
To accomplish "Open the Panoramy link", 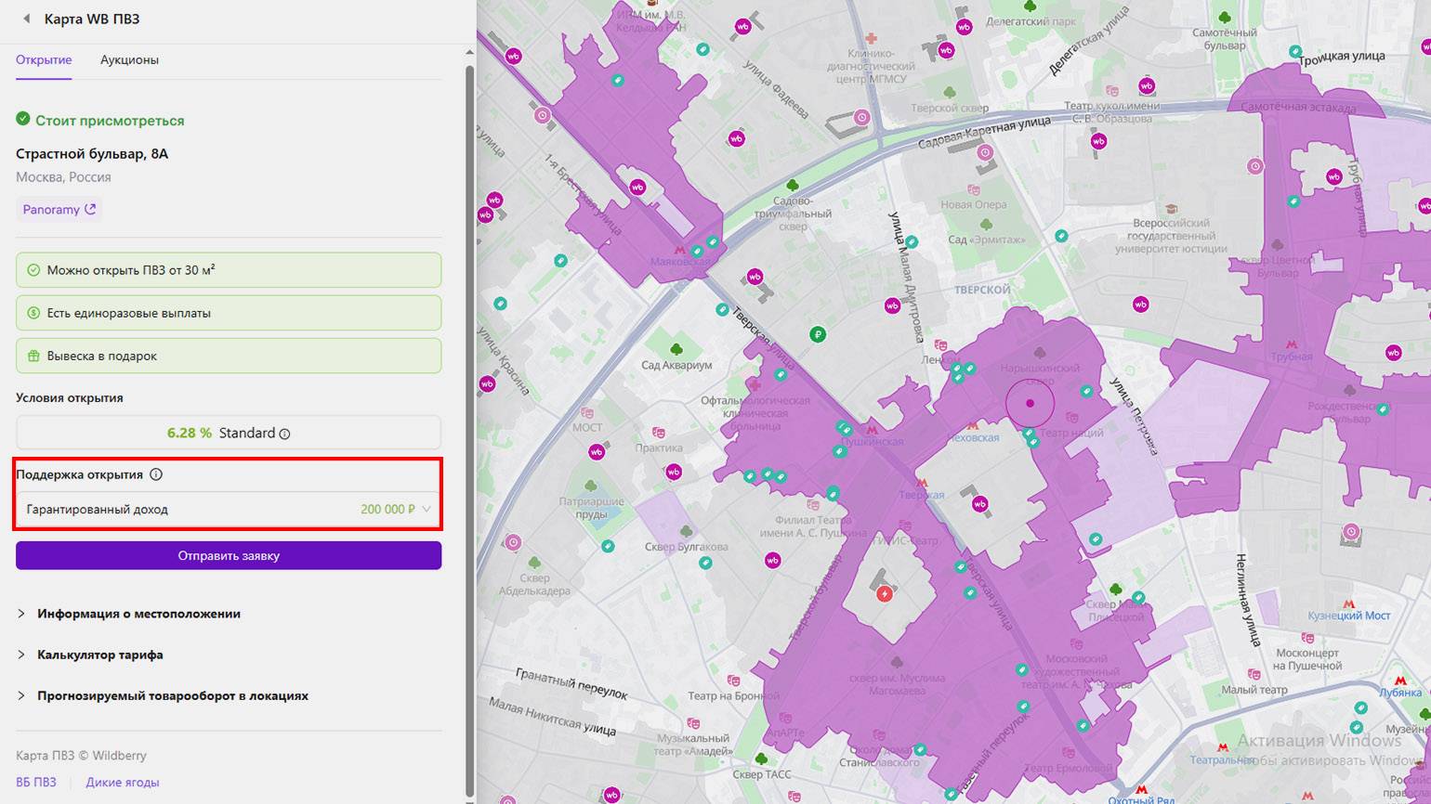I will tap(59, 209).
